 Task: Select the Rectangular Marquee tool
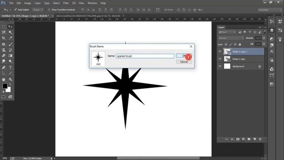(x=4, y=27)
